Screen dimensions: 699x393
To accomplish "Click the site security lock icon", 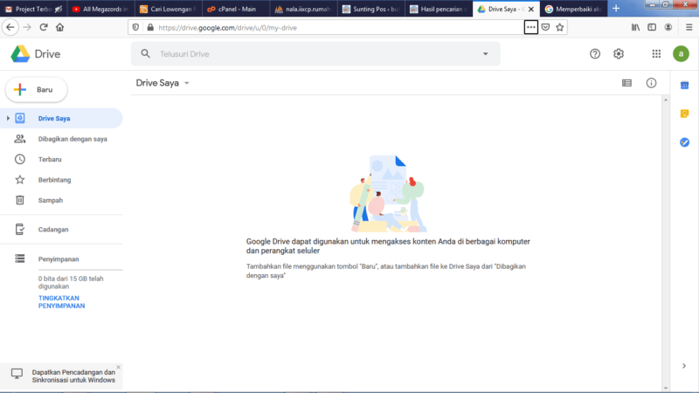I will [x=150, y=27].
